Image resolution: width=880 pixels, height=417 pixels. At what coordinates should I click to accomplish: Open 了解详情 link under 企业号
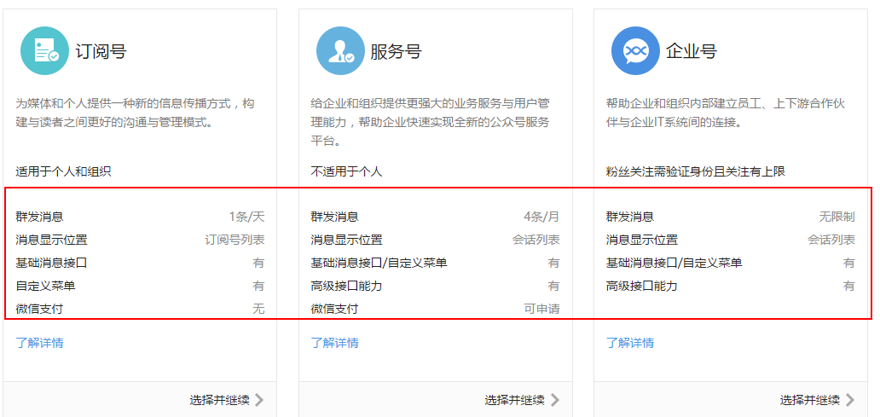point(629,343)
